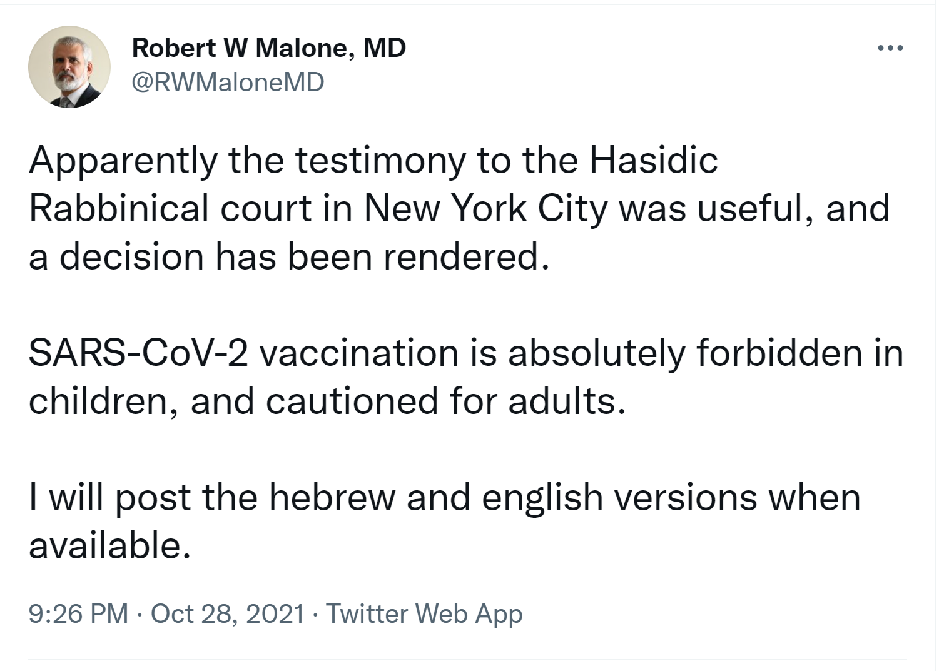Click the word "Apparently" starting the tweet

123,161
